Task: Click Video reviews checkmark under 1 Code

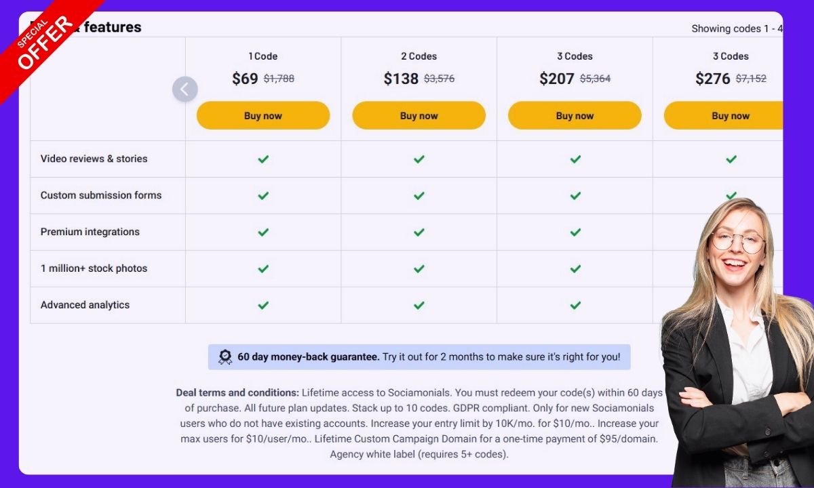Action: 263,159
